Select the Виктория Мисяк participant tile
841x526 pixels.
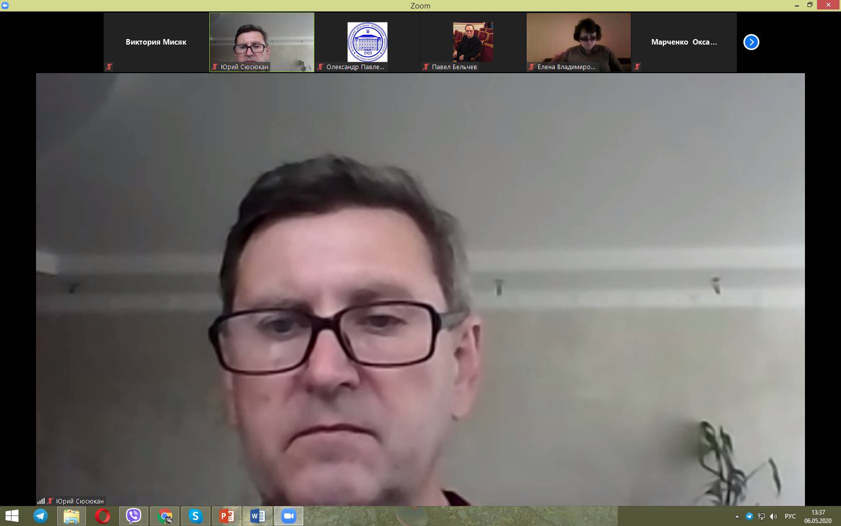coord(156,42)
